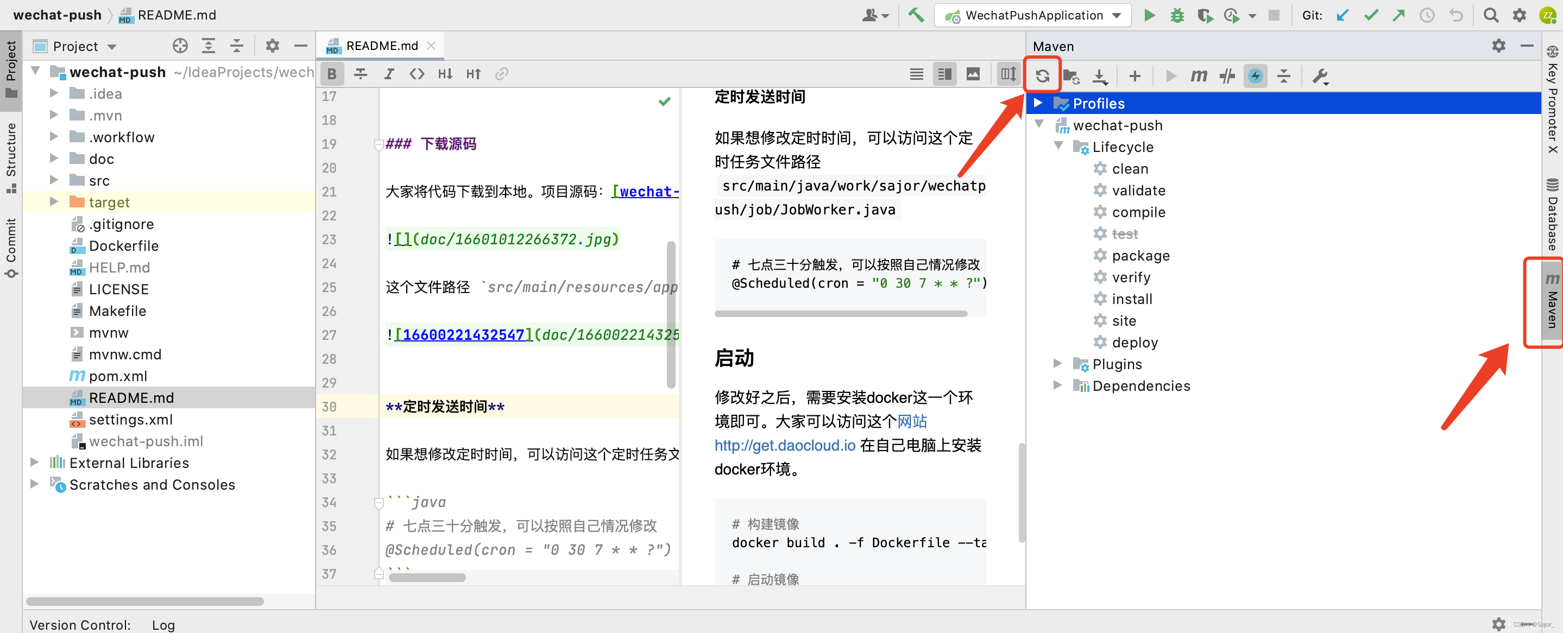Click the Maven reload all projects icon
The height and width of the screenshot is (633, 1563).
(1042, 76)
